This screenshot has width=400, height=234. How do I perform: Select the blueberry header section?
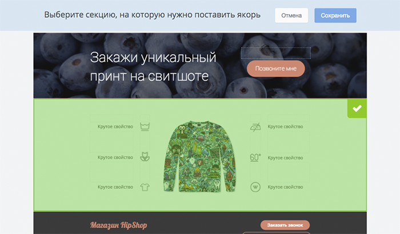[x=200, y=65]
